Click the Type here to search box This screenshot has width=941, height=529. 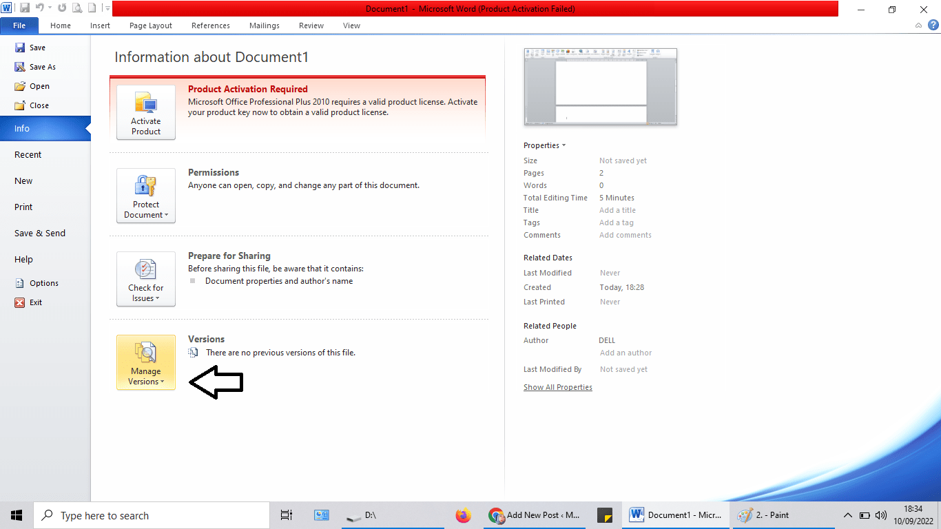[152, 515]
